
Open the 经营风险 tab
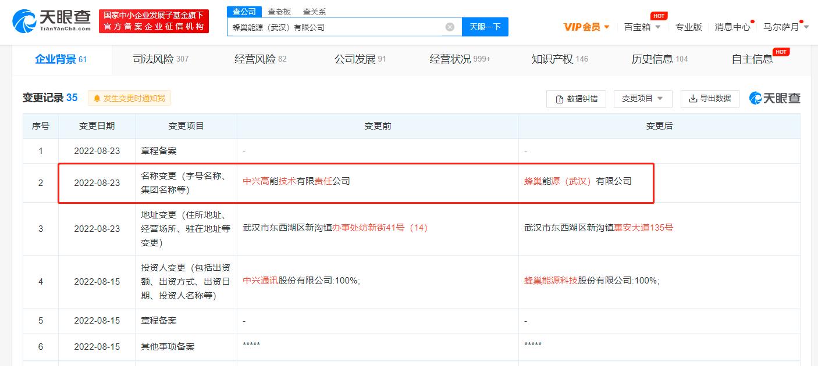click(260, 59)
